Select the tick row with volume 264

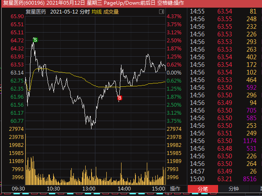coord(223,164)
